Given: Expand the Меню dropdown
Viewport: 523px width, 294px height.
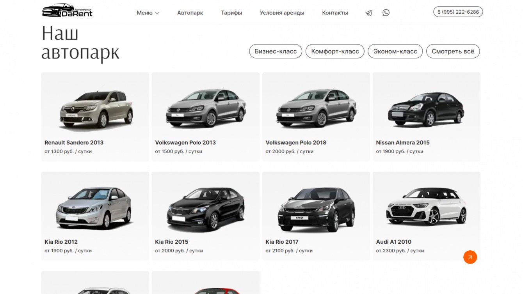Looking at the screenshot, I should 148,13.
